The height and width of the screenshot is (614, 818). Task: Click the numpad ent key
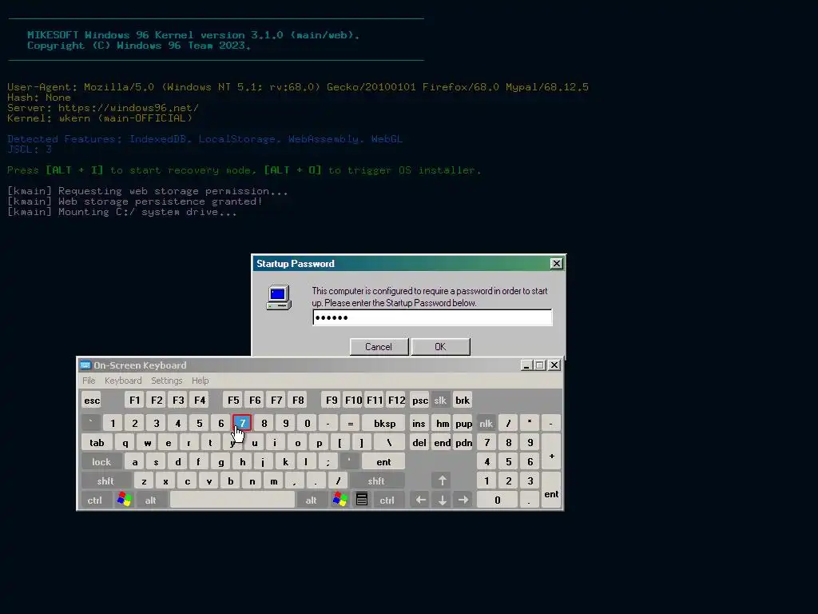click(551, 490)
